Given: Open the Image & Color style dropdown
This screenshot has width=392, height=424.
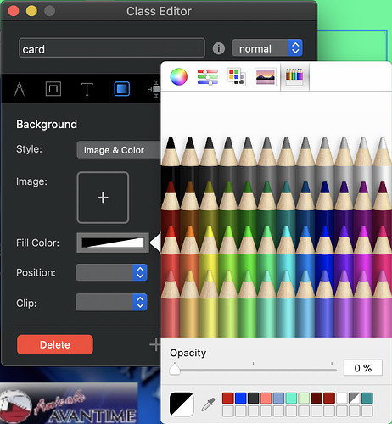Looking at the screenshot, I should coord(119,150).
